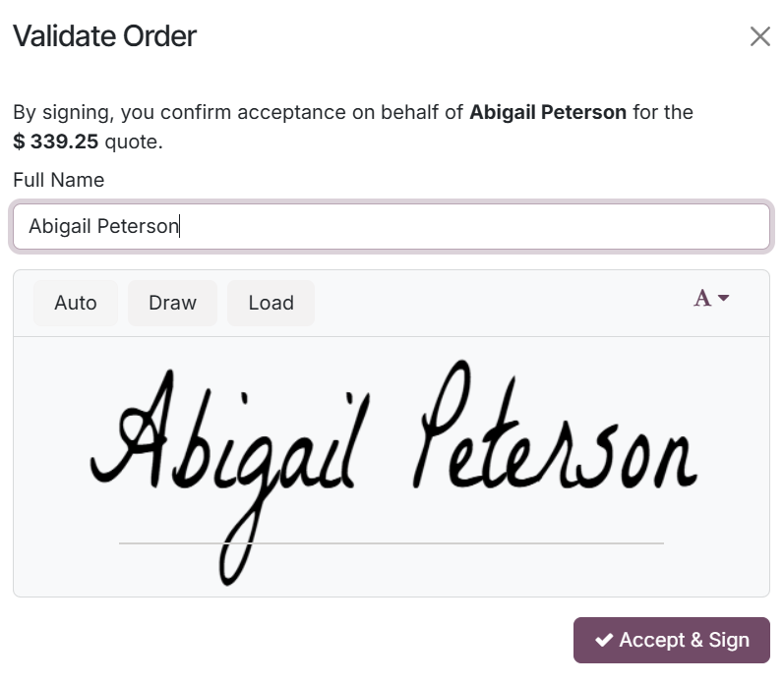Screen dimensions: 784x683
Task: Confirm with the Accept & Sign button
Action: click(x=672, y=640)
